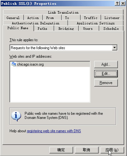Open the General tab
127x156 pixels.
(x=13, y=18)
